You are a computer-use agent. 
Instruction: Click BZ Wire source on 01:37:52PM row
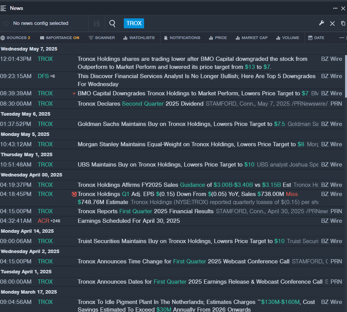(x=331, y=124)
